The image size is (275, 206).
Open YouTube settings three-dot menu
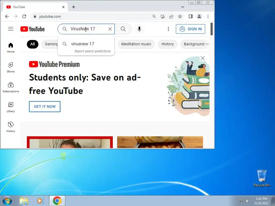tap(168, 29)
